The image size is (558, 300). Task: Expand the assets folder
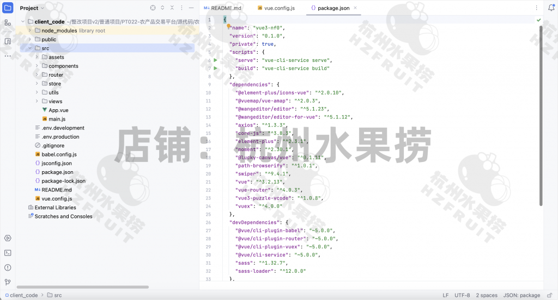point(37,57)
